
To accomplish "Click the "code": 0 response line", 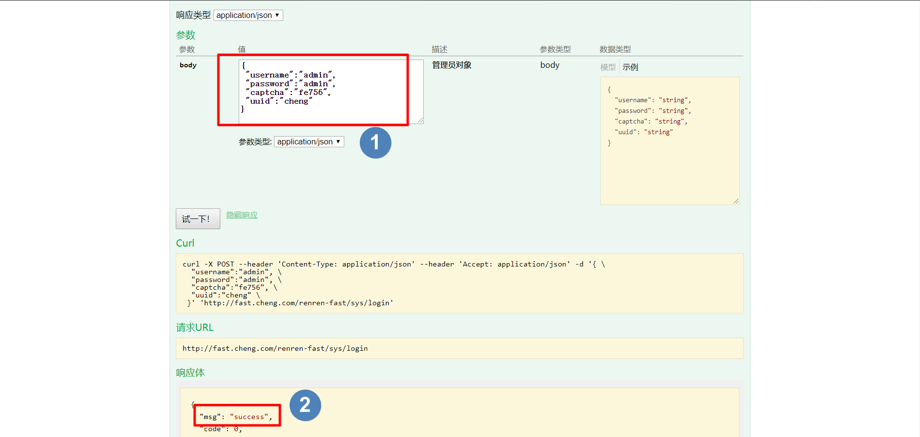I will [x=221, y=429].
